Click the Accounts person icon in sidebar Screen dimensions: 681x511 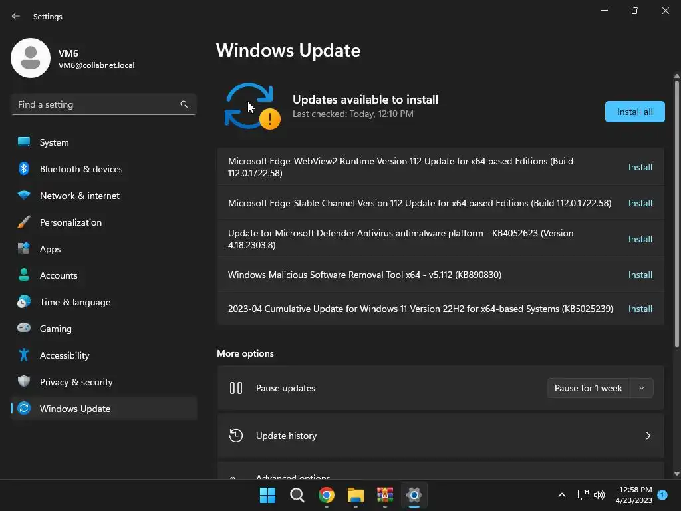pos(24,275)
